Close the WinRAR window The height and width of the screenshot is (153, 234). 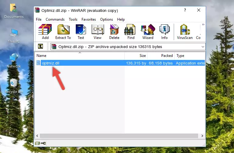coord(199,10)
